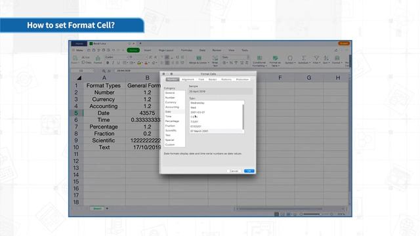Click OK in the Format Cells dialog
This screenshot has height=236, width=420.
click(x=249, y=170)
